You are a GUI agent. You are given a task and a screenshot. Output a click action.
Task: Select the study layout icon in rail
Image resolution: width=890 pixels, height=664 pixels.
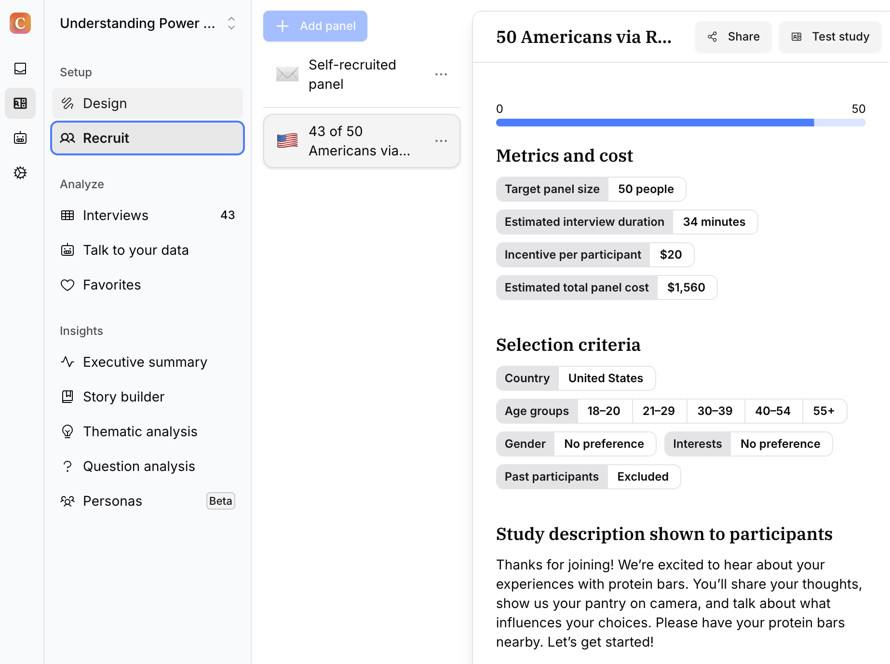(20, 103)
